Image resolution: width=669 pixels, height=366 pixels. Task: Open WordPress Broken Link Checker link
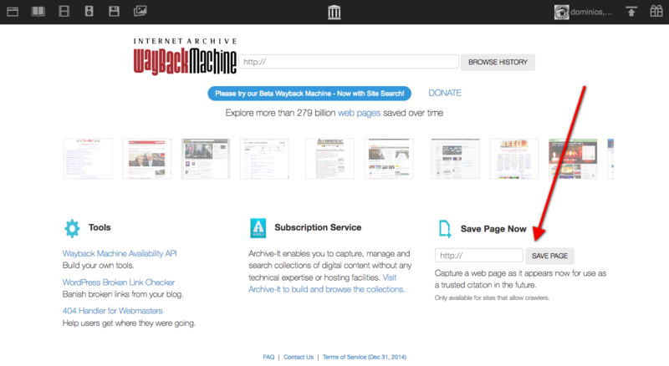119,282
